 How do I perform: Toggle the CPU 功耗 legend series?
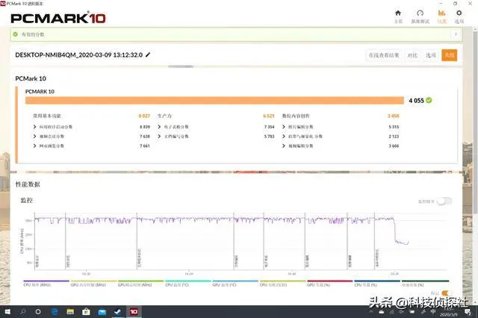coord(282,284)
